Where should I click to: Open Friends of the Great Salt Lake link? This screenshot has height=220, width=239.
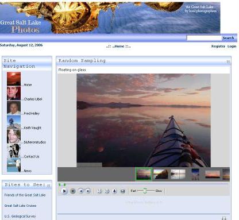tap(25, 195)
